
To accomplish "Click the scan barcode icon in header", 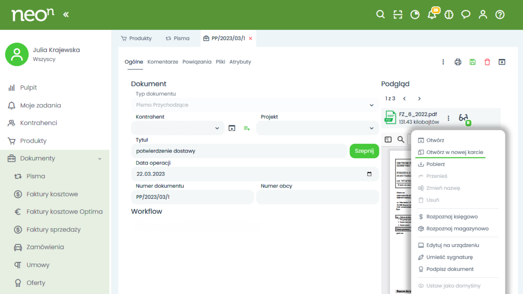I will [x=398, y=14].
